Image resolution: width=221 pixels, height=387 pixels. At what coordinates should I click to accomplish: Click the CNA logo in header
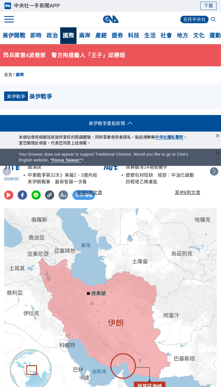point(110,19)
